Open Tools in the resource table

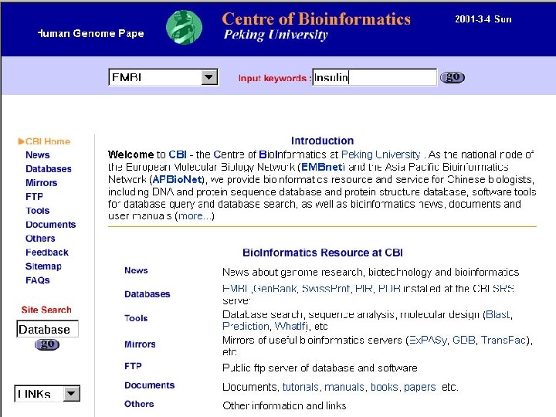pyautogui.click(x=136, y=318)
